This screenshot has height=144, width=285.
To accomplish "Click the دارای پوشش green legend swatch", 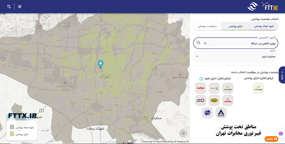I will click(x=12, y=134).
